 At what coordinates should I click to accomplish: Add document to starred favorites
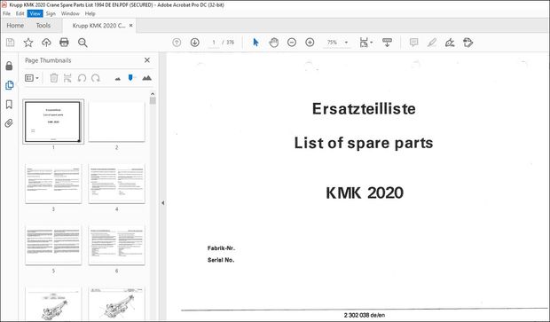tap(28, 43)
